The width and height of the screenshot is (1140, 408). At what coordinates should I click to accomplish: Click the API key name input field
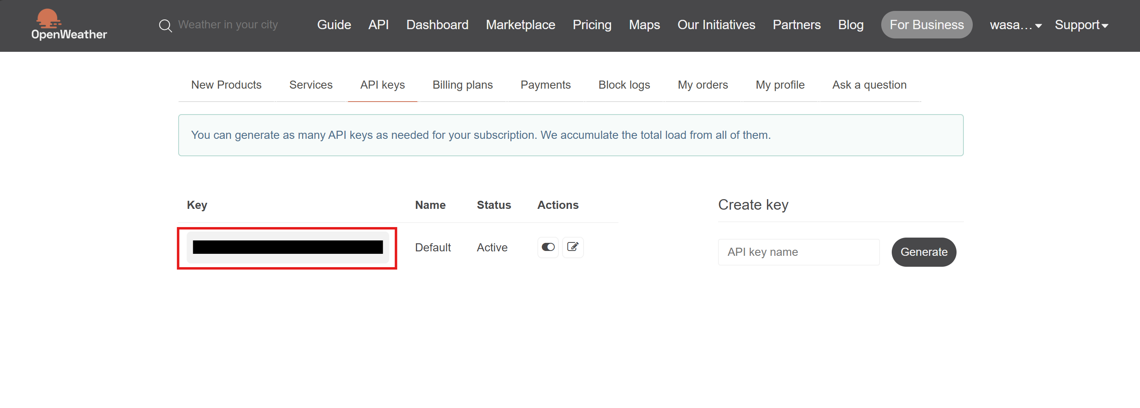(x=798, y=252)
